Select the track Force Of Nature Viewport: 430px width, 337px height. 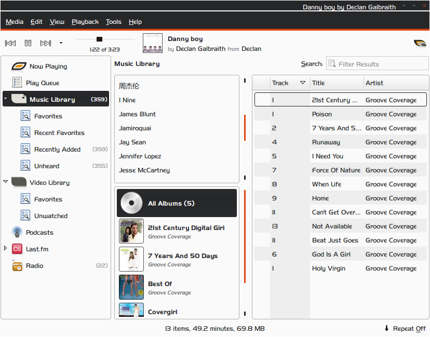click(341, 170)
